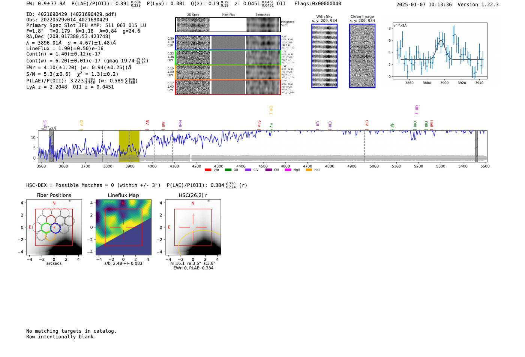Click 'Row intentionally blank.' text
Screen dimensions: 525x357
pyautogui.click(x=61, y=337)
